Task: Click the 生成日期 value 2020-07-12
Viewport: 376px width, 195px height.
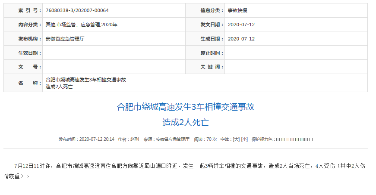Action: [x=241, y=39]
